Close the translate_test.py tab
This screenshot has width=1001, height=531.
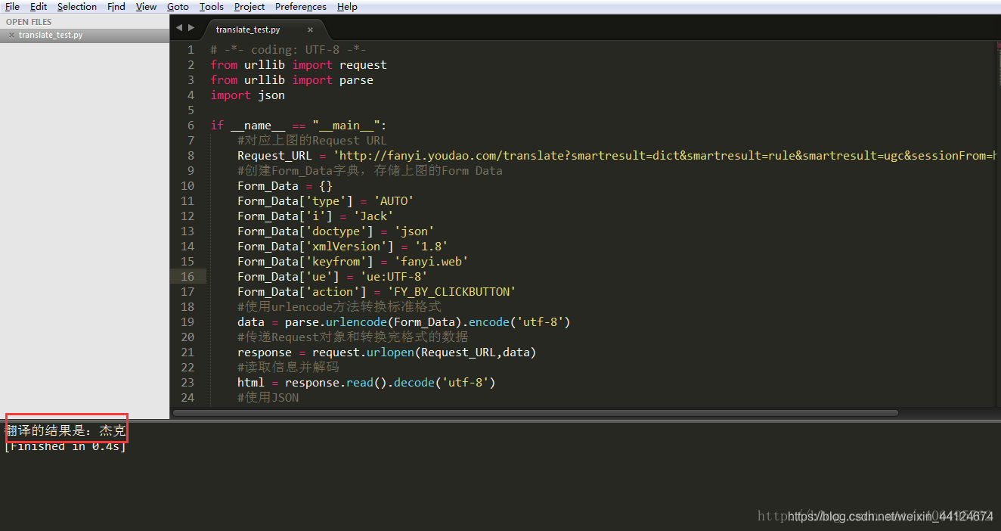point(310,30)
